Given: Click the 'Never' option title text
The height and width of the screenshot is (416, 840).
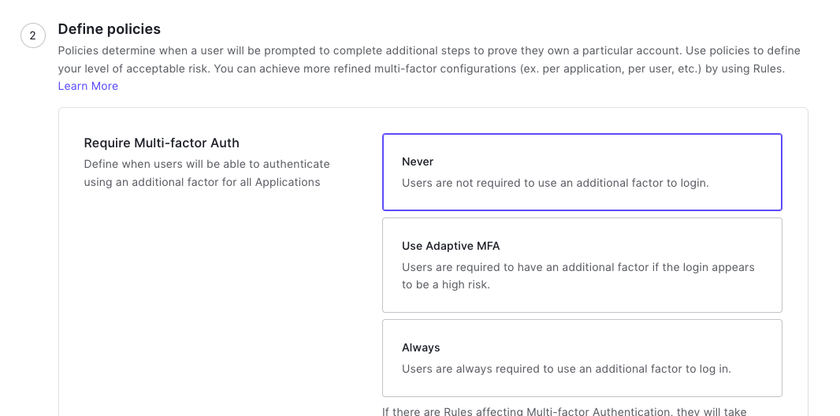Looking at the screenshot, I should [418, 162].
